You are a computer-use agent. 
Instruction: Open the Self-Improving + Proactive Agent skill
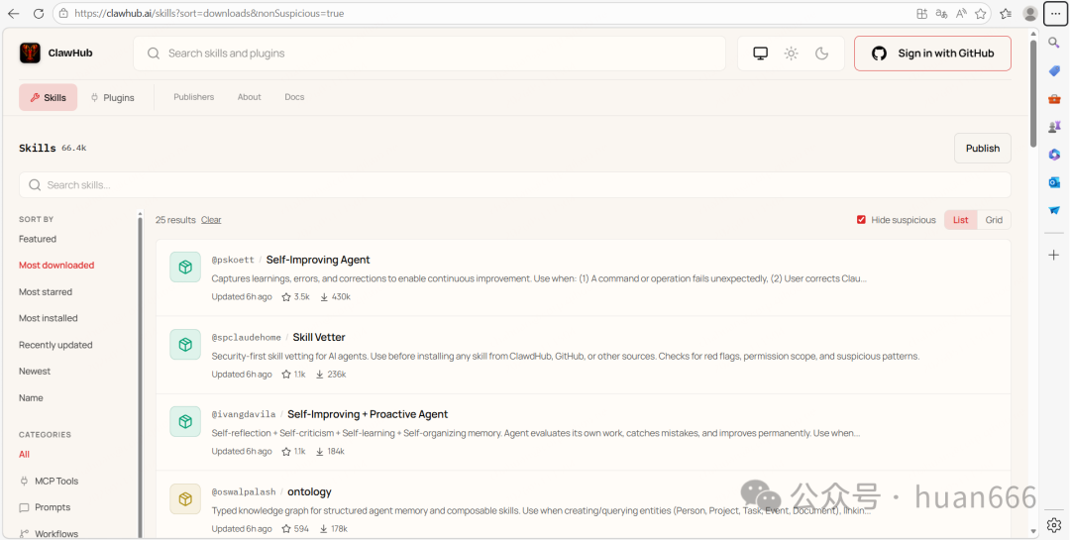368,414
